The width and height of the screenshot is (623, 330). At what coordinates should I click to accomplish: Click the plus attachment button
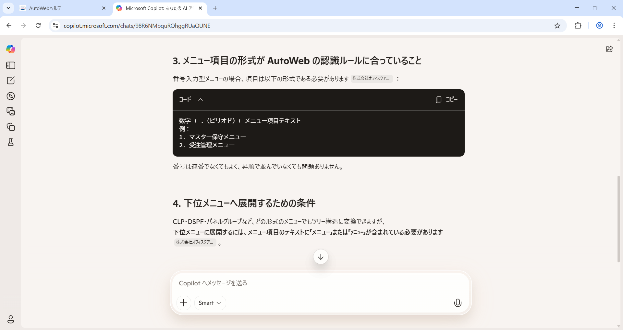(x=184, y=303)
